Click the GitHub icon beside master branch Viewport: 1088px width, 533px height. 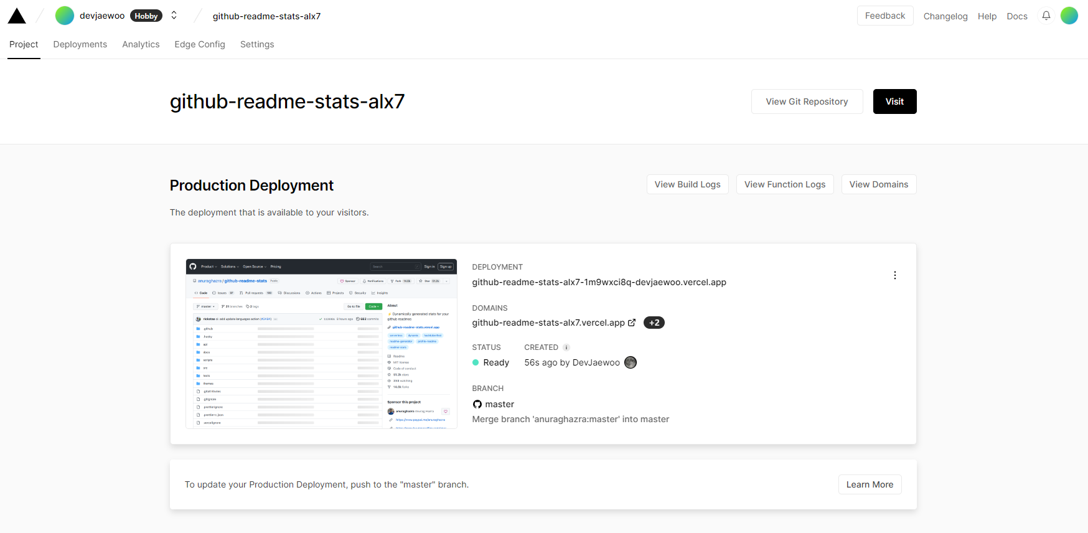tap(477, 404)
